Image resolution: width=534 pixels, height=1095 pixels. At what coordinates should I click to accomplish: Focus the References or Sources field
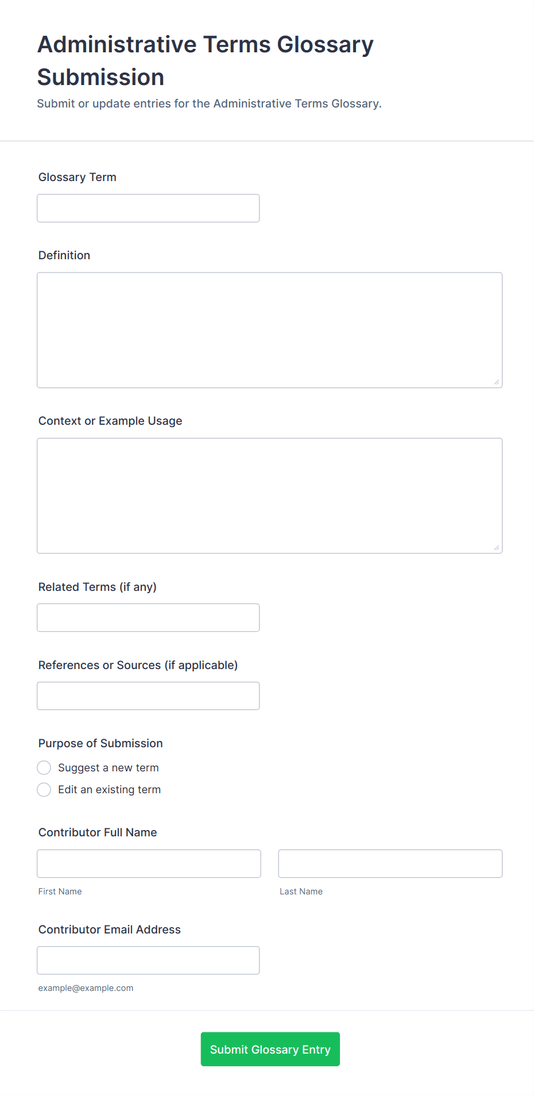coord(148,696)
